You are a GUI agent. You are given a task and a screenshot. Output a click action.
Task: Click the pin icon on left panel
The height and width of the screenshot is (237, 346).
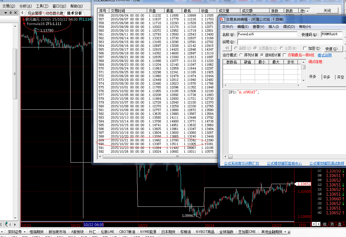(10, 13)
